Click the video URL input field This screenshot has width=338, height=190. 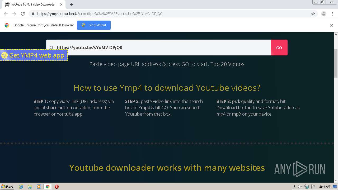[158, 47]
